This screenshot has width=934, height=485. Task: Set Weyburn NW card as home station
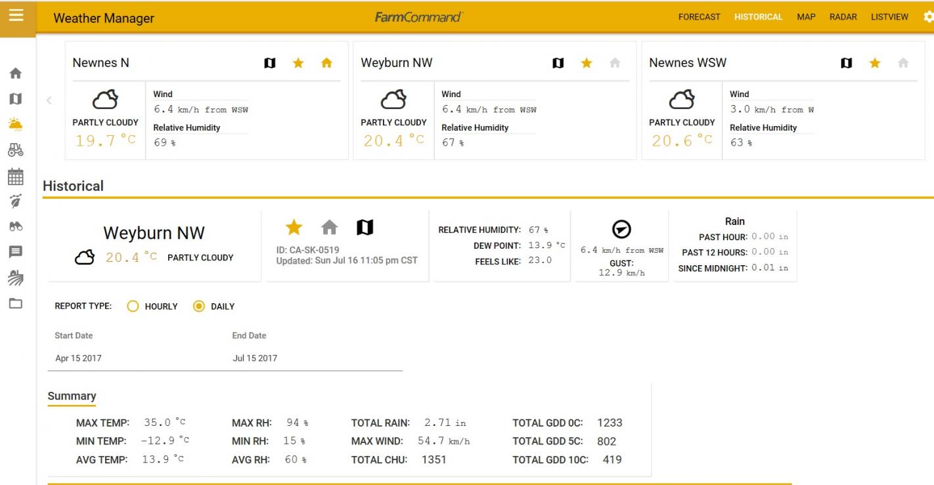[614, 63]
